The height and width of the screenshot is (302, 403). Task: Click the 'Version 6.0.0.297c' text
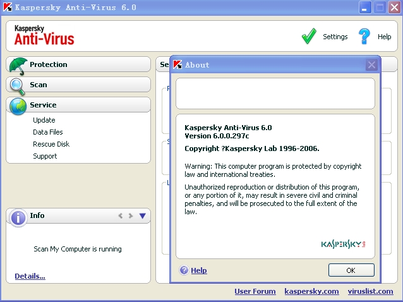coord(217,136)
